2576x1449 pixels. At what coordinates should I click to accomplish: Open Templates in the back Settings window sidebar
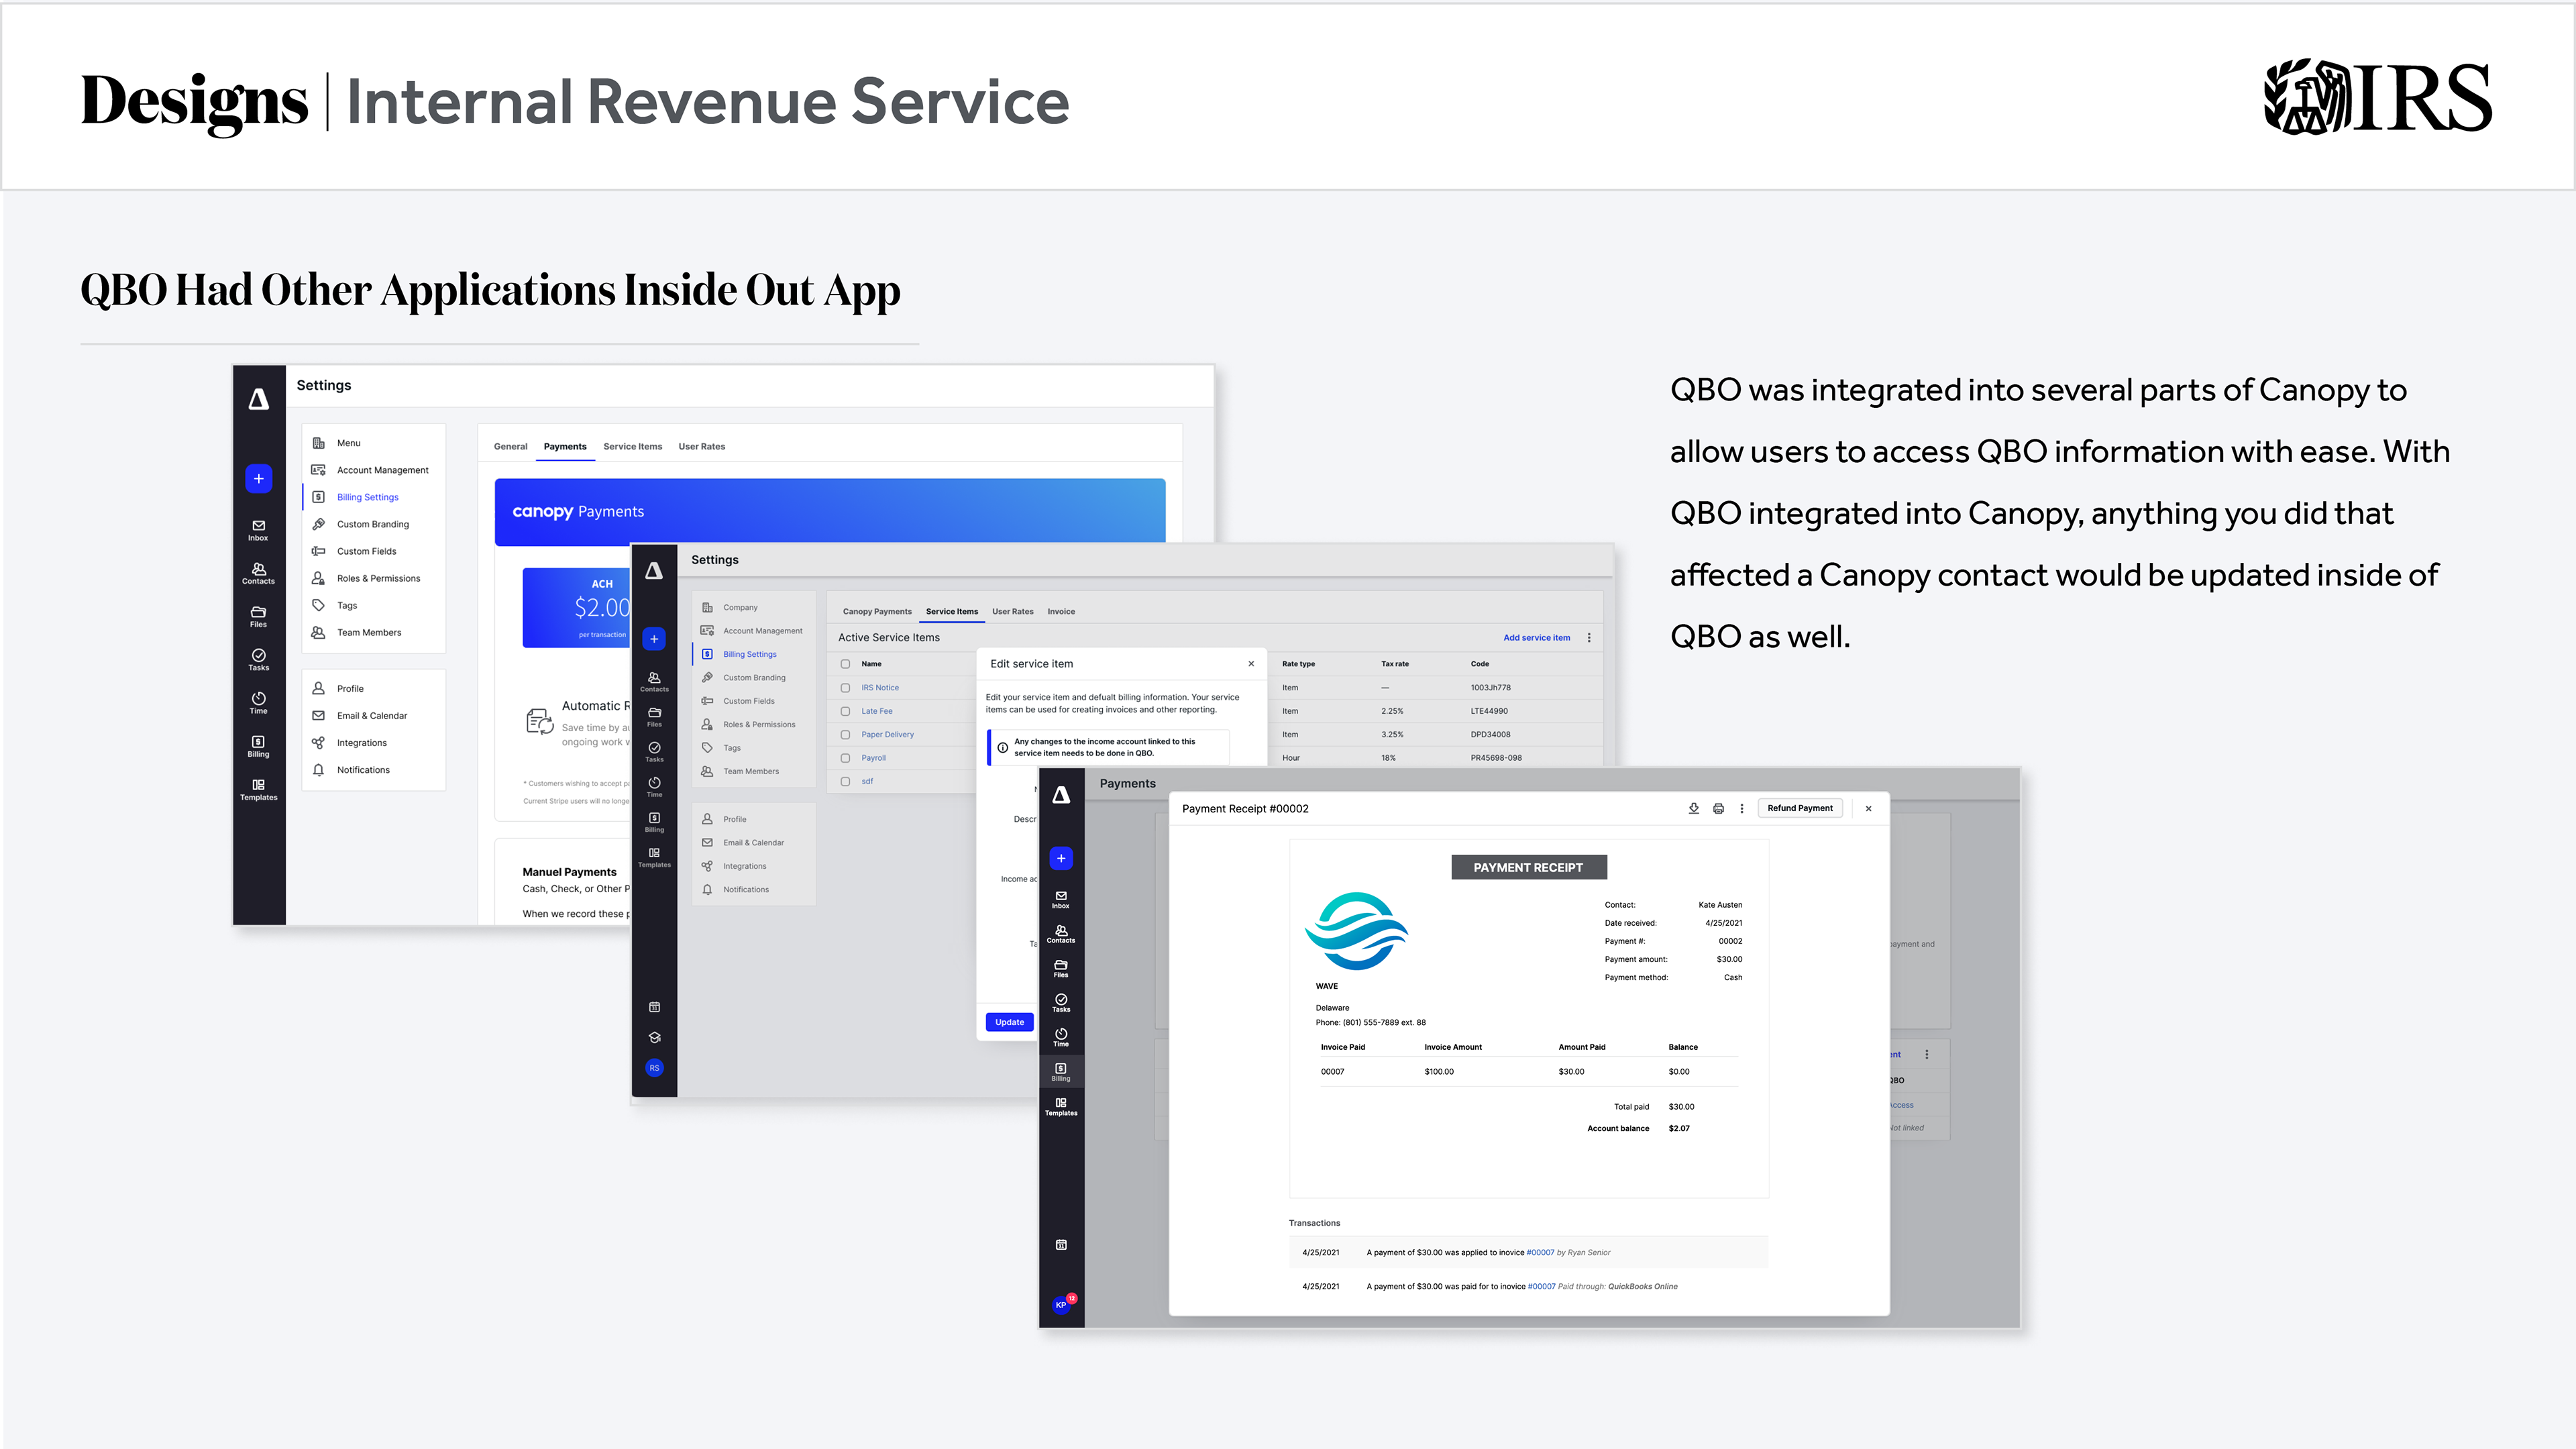pyautogui.click(x=258, y=789)
